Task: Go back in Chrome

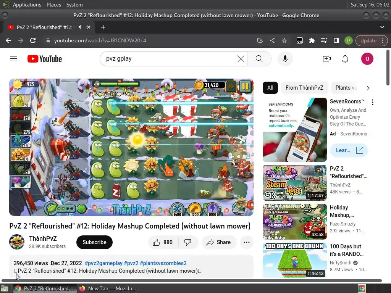Action: [x=8, y=40]
